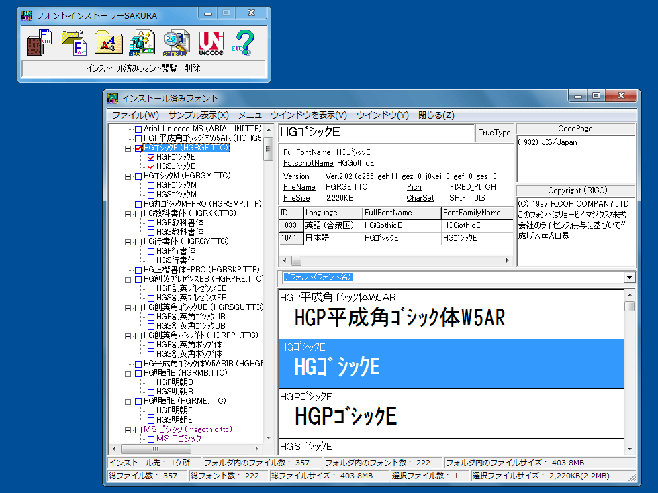The width and height of the screenshot is (658, 493).
Task: Click the Pich link label
Action: [x=414, y=187]
